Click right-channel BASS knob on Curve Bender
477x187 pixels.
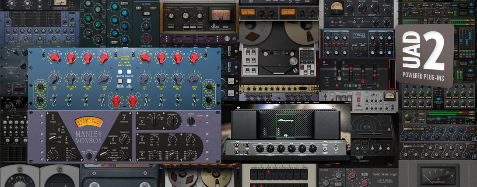coord(144,78)
